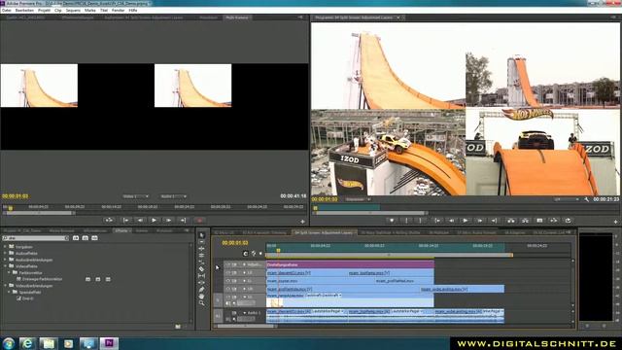Open the Video 1 dropdown in source monitor
The width and height of the screenshot is (622, 350).
pos(136,196)
